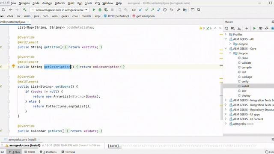The height and width of the screenshot is (154, 274).
Task: Run the configuration with the green play icon
Action: [94, 10]
